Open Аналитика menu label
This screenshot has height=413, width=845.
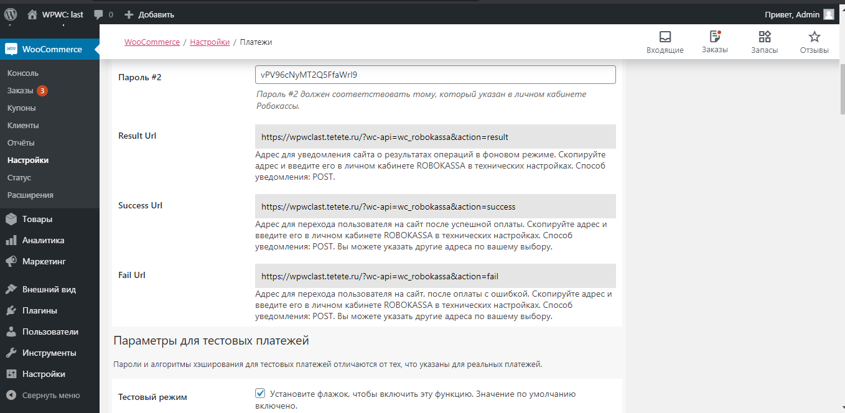(x=44, y=240)
